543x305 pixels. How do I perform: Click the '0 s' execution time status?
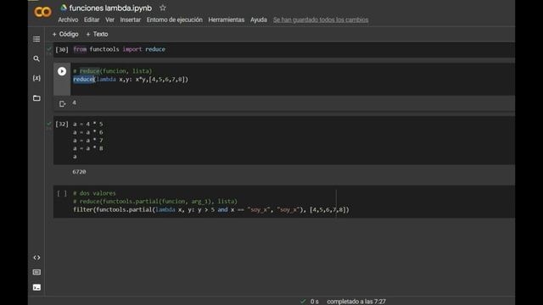point(314,302)
